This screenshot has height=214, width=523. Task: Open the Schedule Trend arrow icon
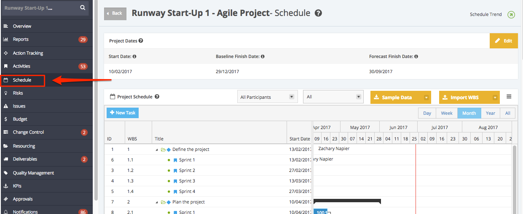(x=511, y=15)
